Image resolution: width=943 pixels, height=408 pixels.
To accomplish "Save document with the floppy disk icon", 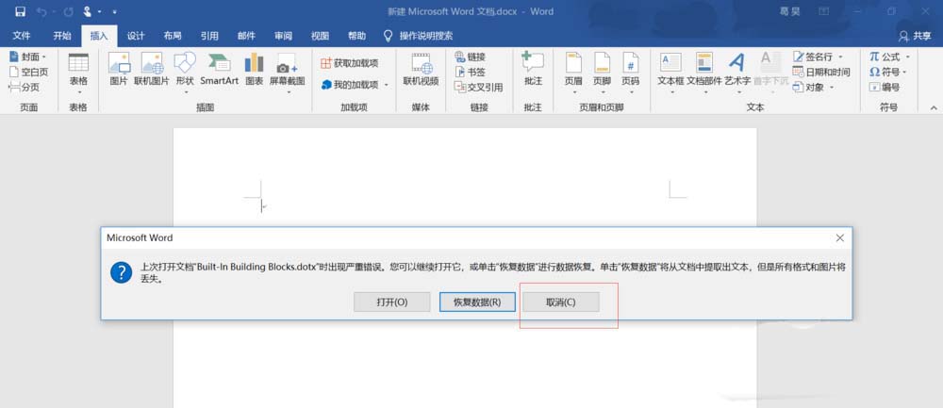I will 21,11.
